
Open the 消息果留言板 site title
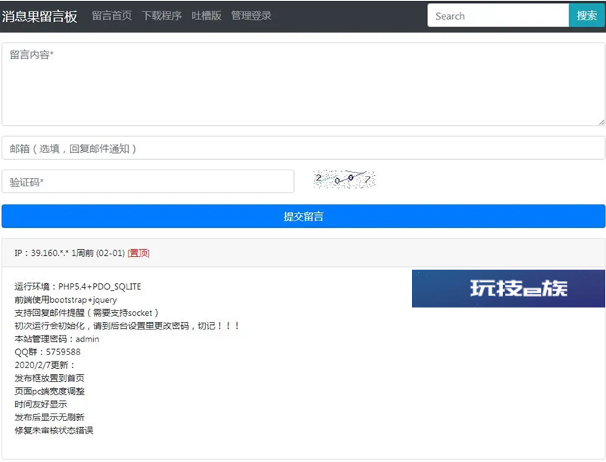(39, 16)
